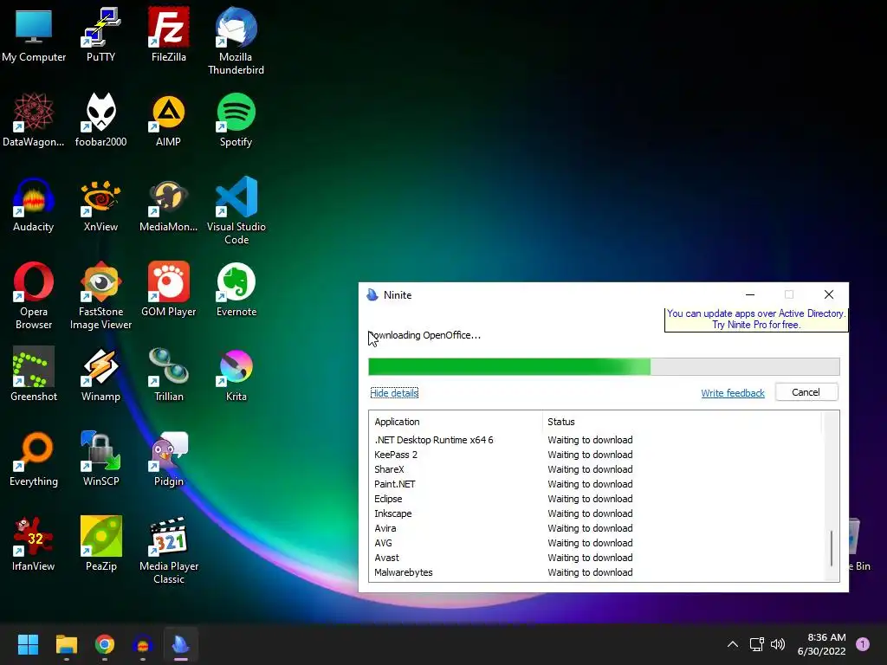Select the ShareX row
The height and width of the screenshot is (665, 887).
pos(596,469)
